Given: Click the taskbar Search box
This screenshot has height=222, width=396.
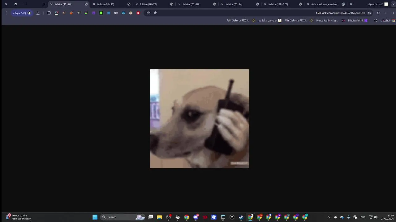Looking at the screenshot, I should click(123, 217).
